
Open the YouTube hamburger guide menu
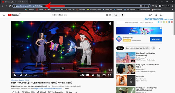coord(4,15)
